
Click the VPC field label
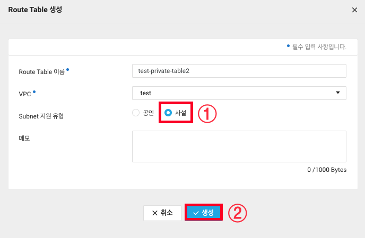(25, 94)
